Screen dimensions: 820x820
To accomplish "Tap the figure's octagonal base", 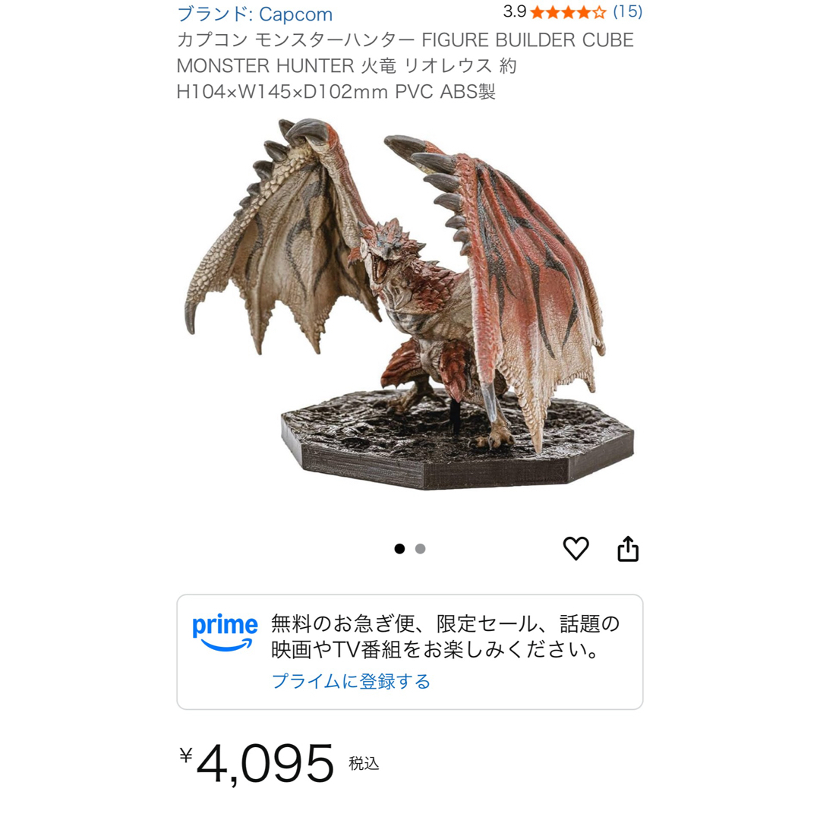I will (457, 444).
